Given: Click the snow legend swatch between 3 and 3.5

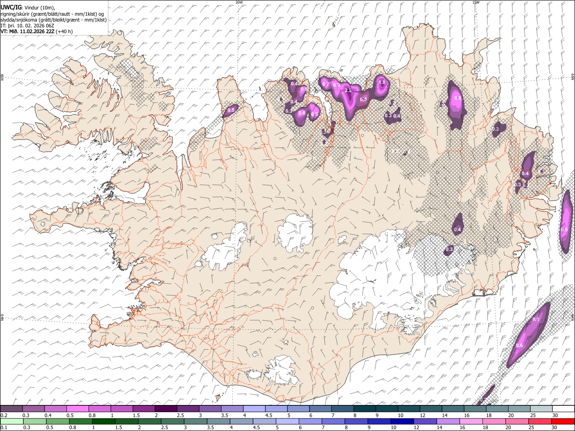Looking at the screenshot, I should pos(210,409).
